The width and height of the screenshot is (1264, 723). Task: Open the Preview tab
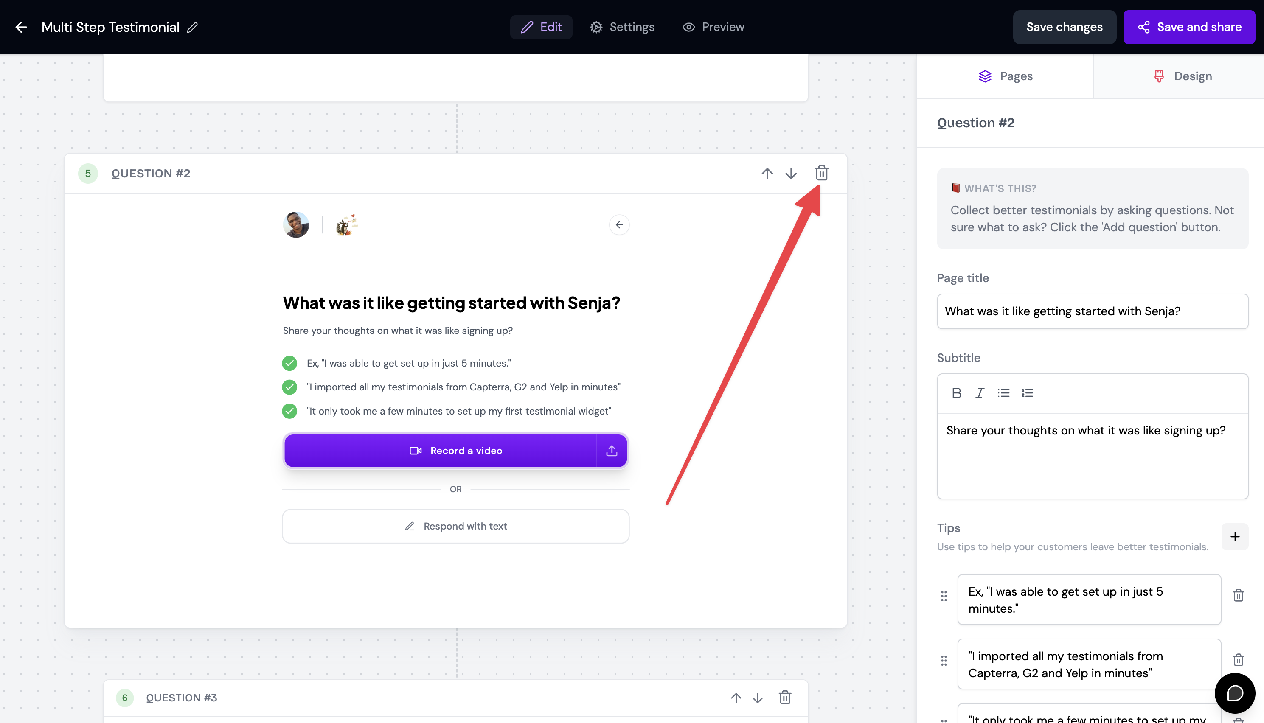(x=713, y=27)
